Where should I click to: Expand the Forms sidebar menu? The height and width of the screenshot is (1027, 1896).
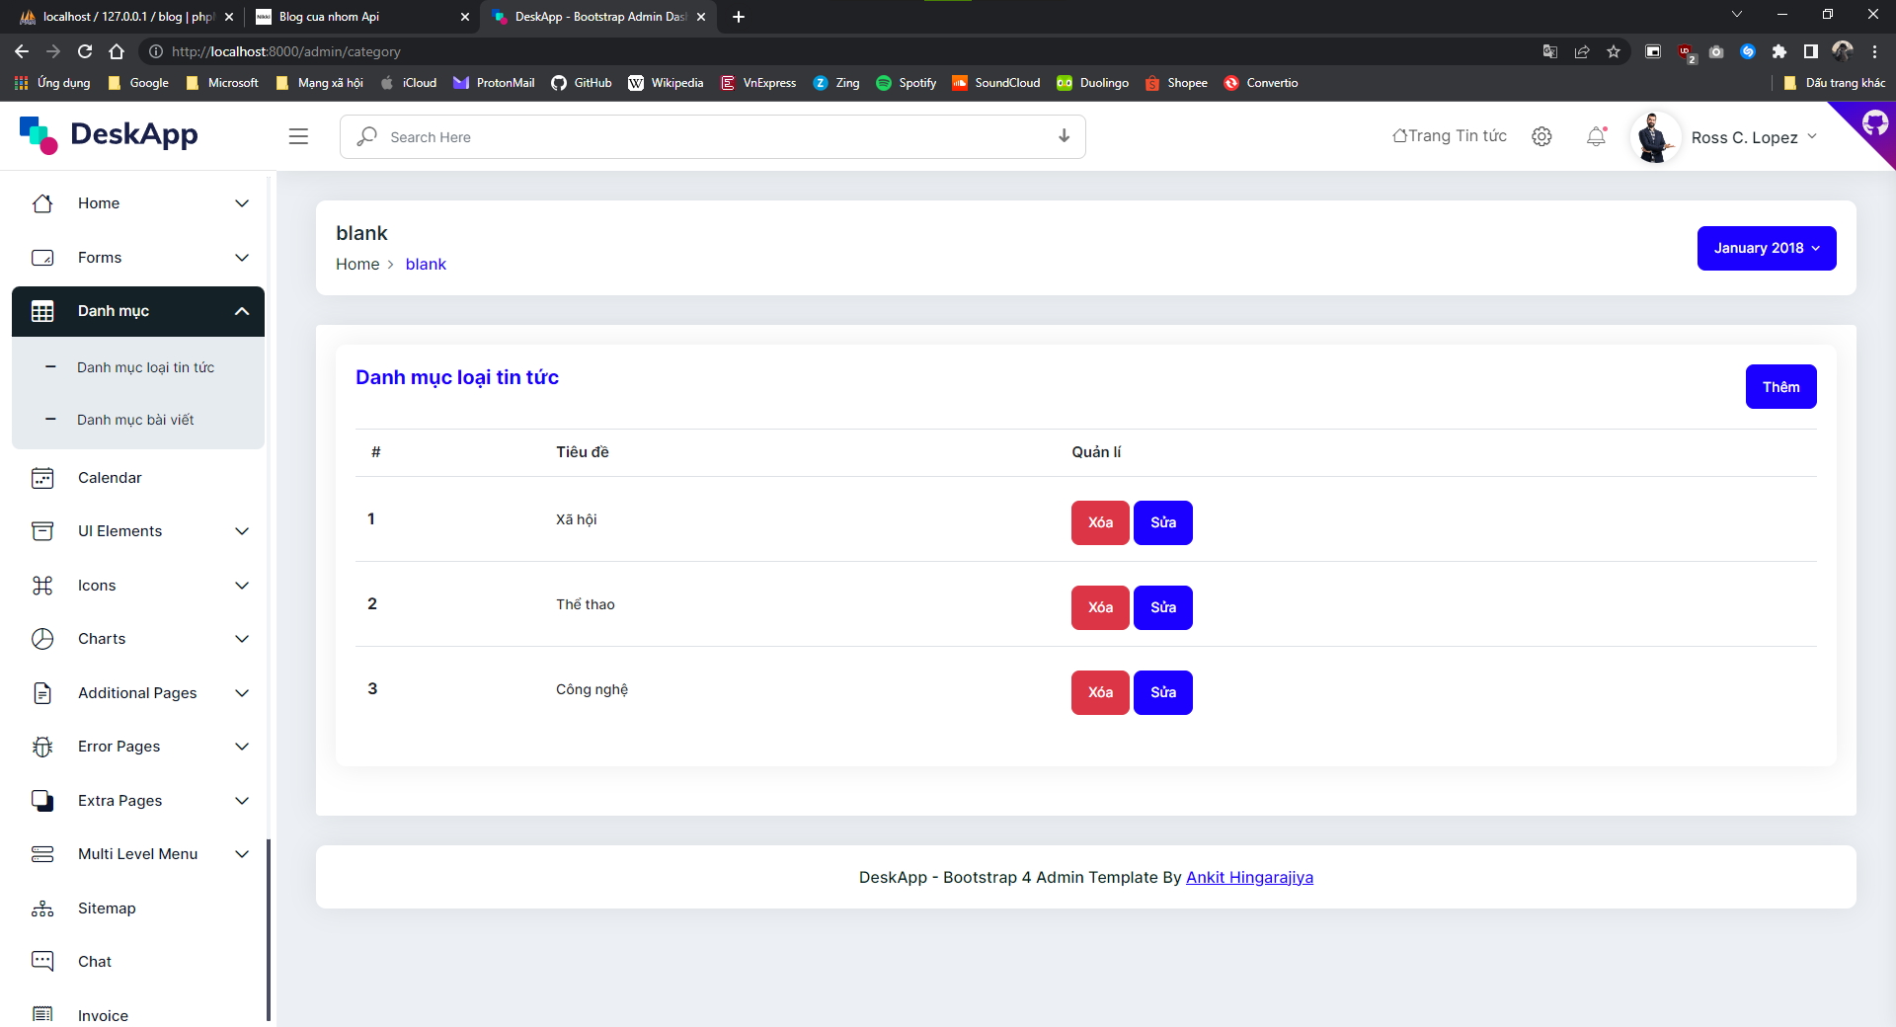tap(242, 258)
